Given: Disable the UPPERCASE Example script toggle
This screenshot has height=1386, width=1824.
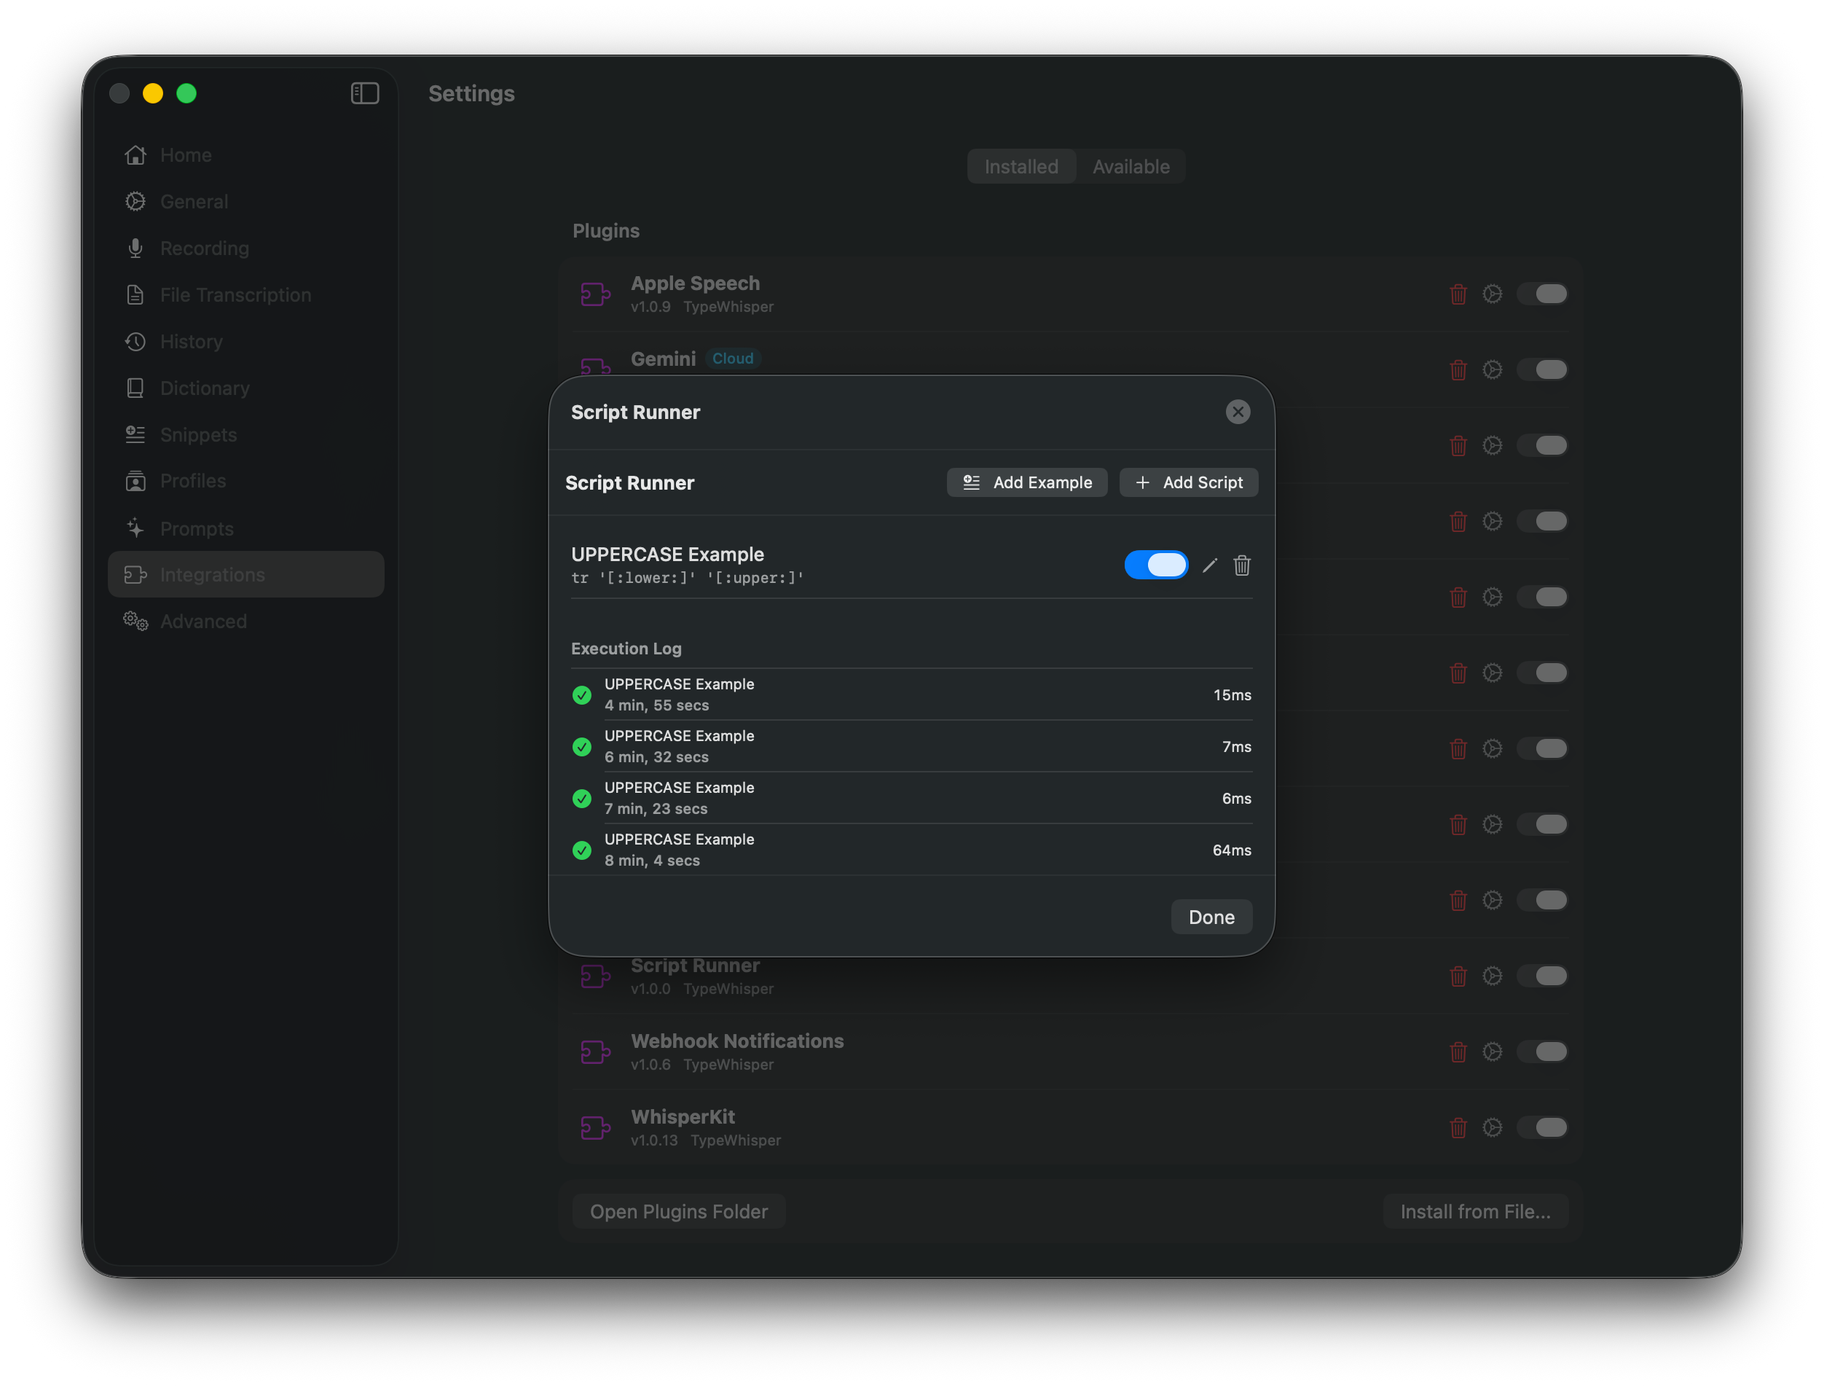Looking at the screenshot, I should click(x=1156, y=564).
